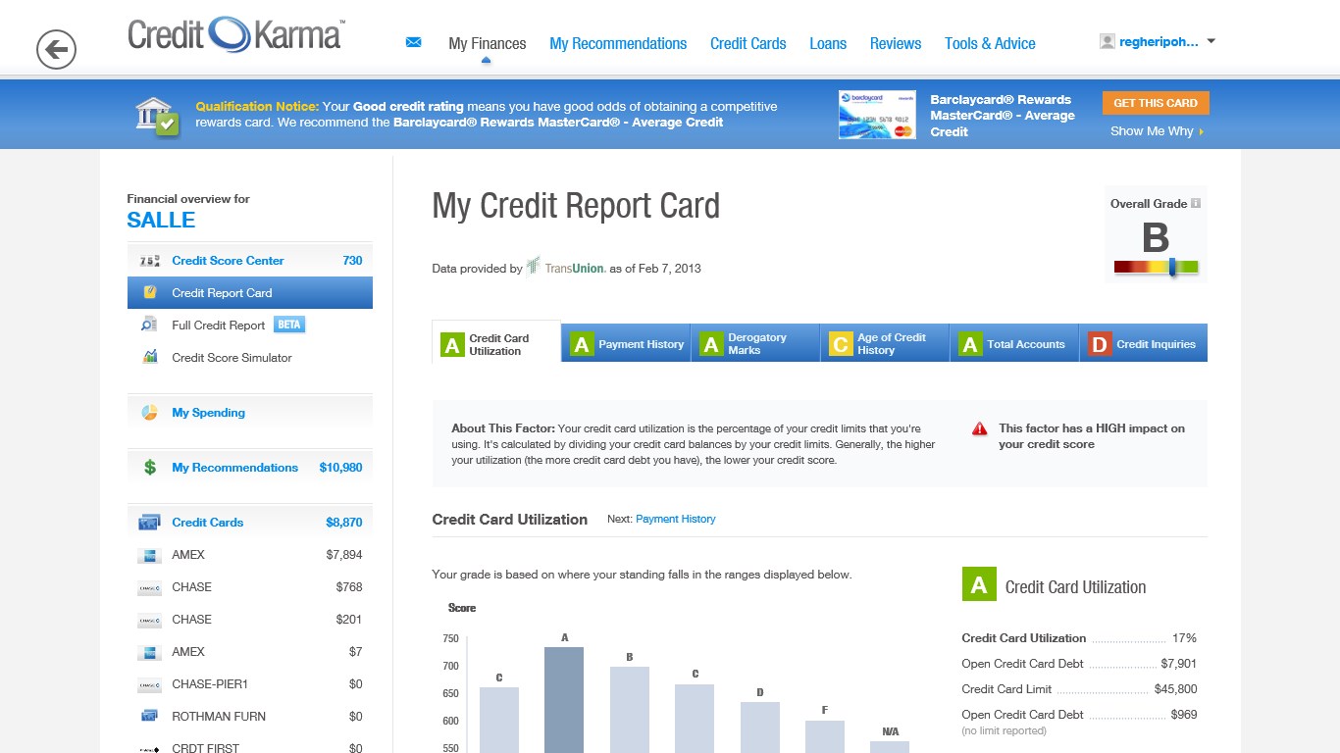Click the Credit Score Center icon
The height and width of the screenshot is (753, 1340).
150,261
